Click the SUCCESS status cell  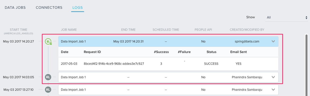click(211, 64)
